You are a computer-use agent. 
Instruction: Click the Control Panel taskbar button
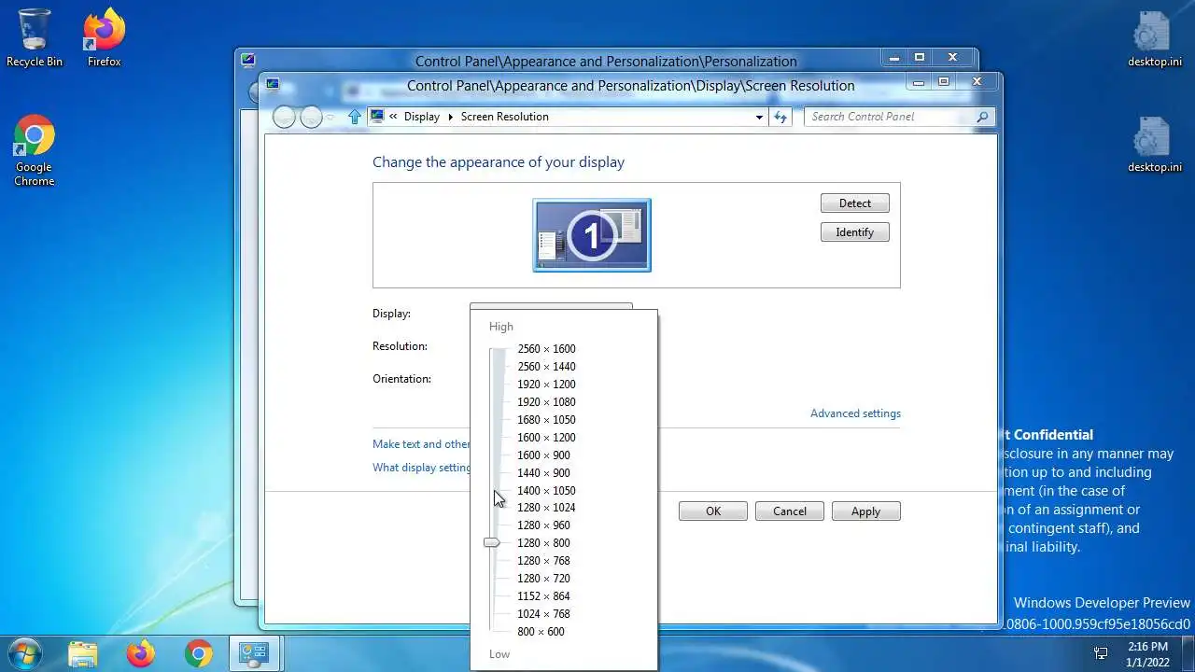point(254,653)
